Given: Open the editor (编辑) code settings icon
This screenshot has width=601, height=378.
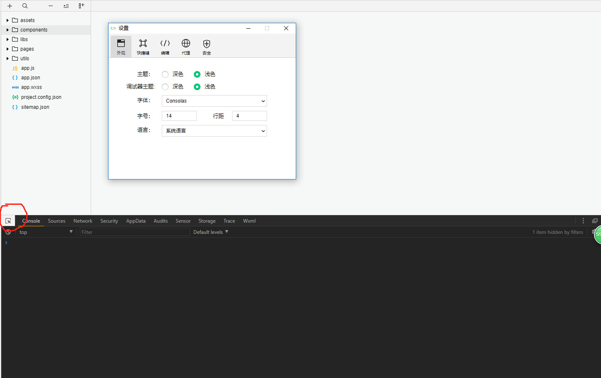Looking at the screenshot, I should tap(165, 46).
